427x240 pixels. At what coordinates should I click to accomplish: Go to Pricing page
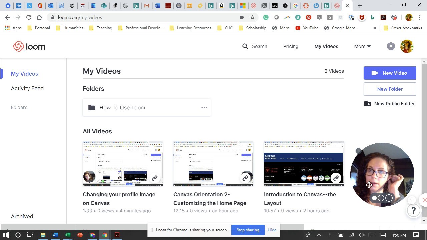pos(291,46)
